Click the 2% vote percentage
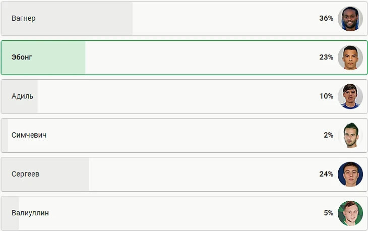The height and width of the screenshot is (231, 368). click(328, 135)
